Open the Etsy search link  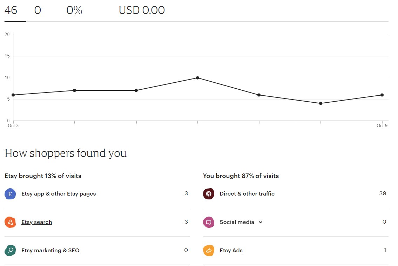point(37,222)
